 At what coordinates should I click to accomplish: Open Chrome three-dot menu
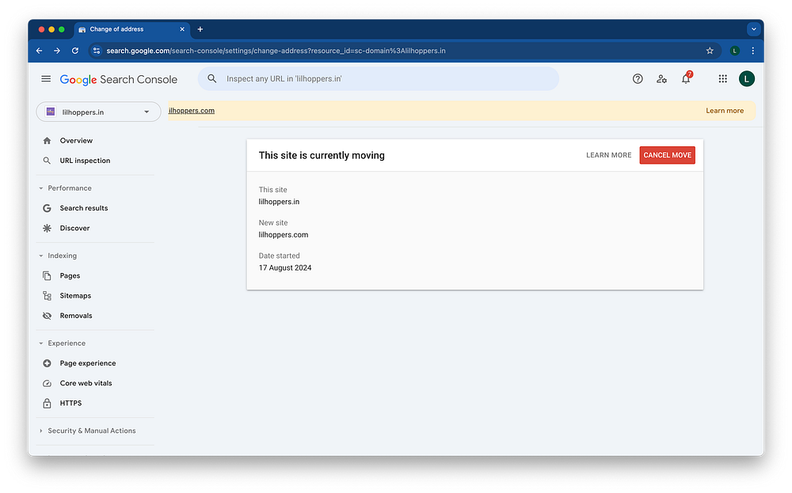[752, 51]
